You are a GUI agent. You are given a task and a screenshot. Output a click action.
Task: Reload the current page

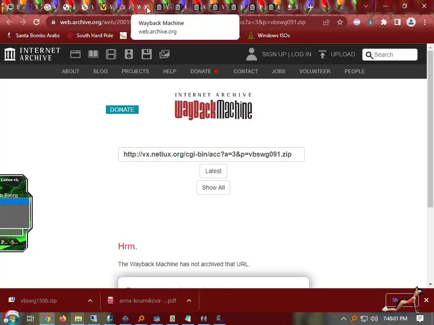tap(36, 22)
